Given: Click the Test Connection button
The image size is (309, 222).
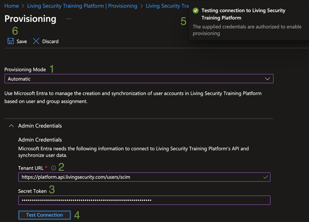Looking at the screenshot, I should [x=44, y=215].
